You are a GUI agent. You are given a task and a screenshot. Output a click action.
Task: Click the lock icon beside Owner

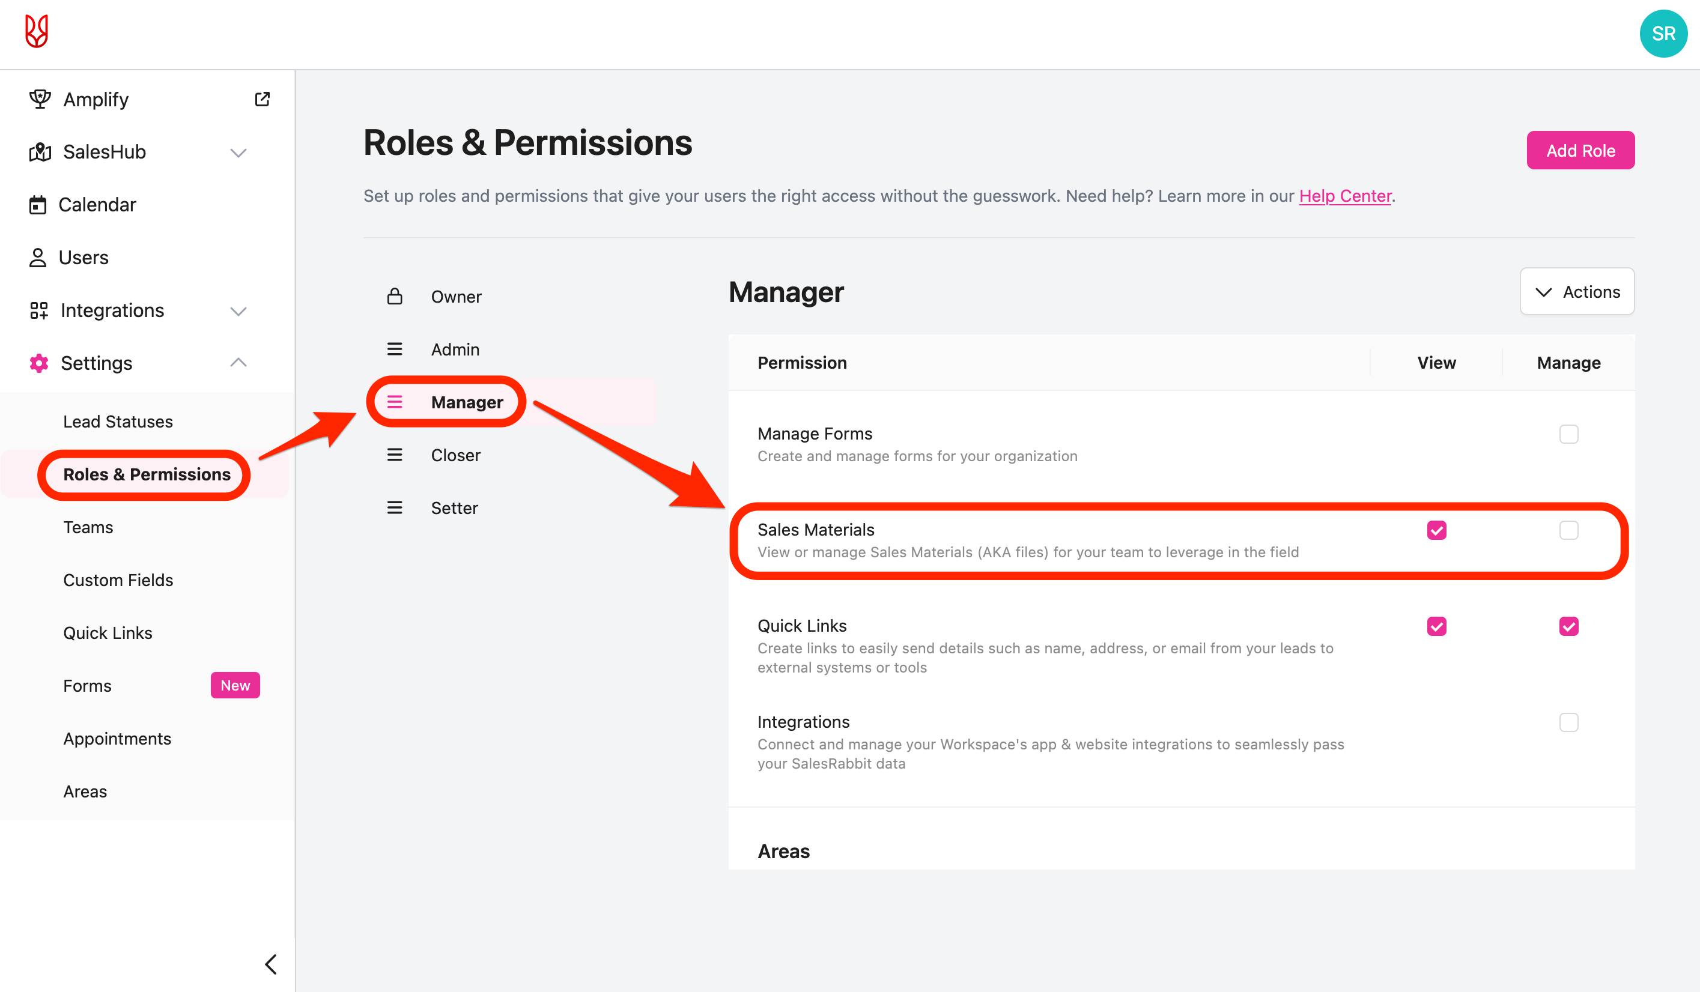(395, 297)
